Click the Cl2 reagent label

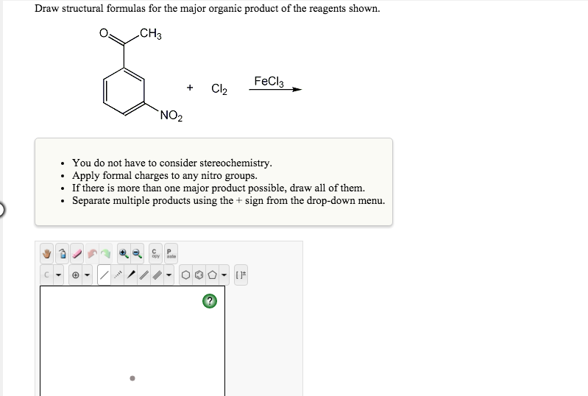pyautogui.click(x=219, y=89)
